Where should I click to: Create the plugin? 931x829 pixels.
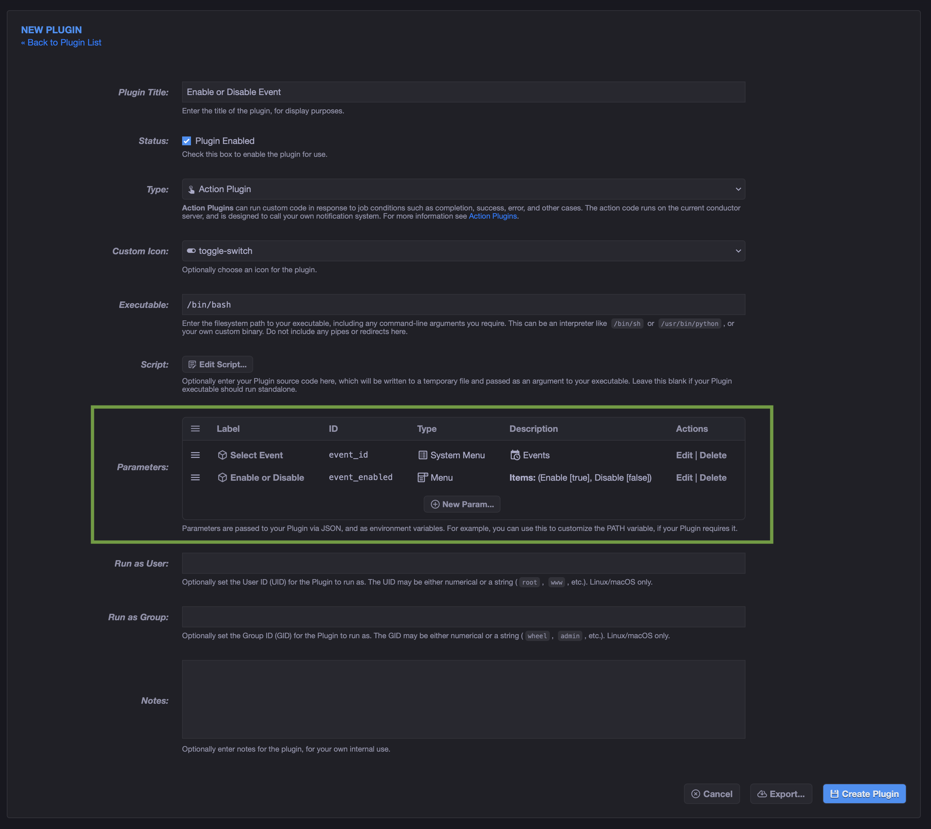pos(864,794)
